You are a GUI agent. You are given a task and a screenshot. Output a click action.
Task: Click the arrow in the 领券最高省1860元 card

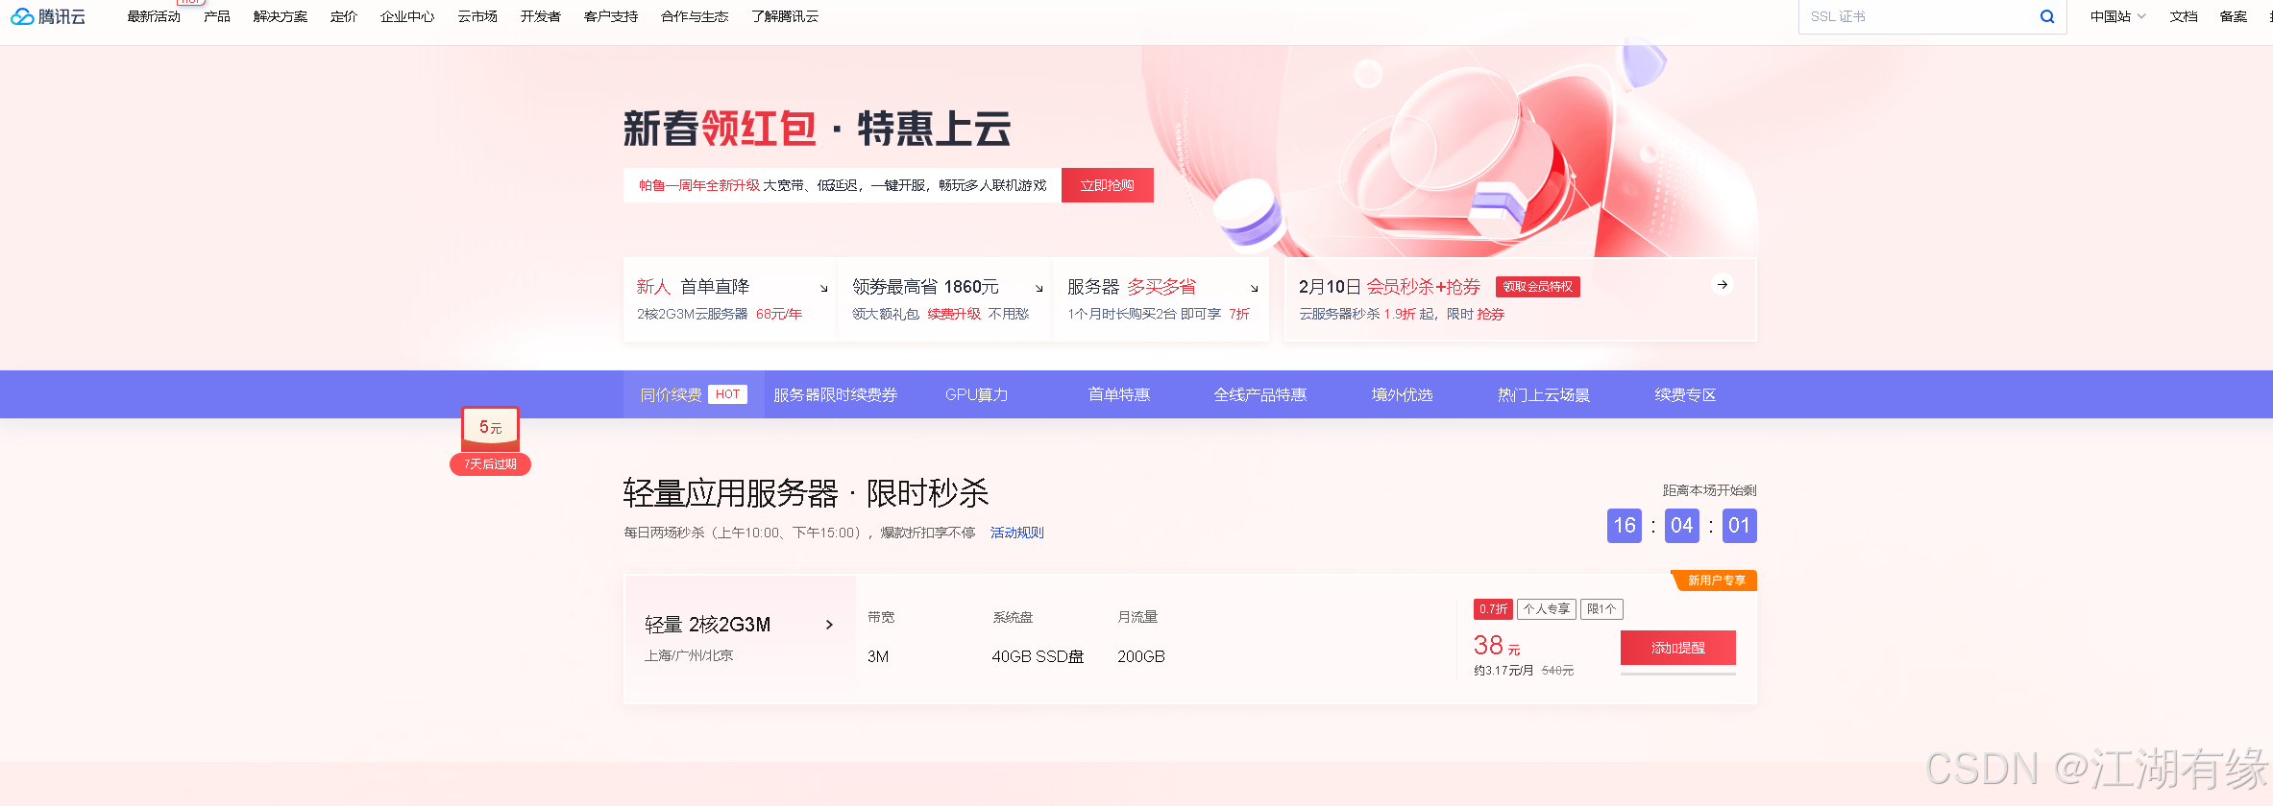1039,288
